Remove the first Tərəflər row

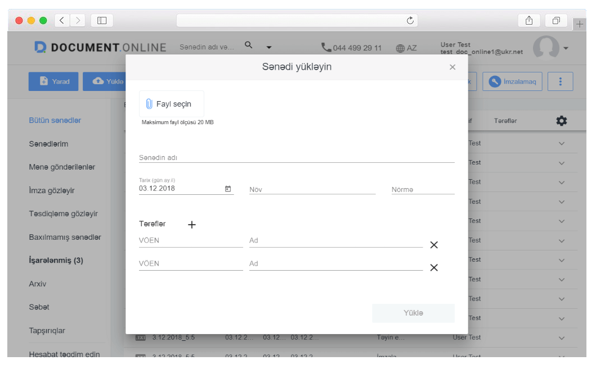434,245
